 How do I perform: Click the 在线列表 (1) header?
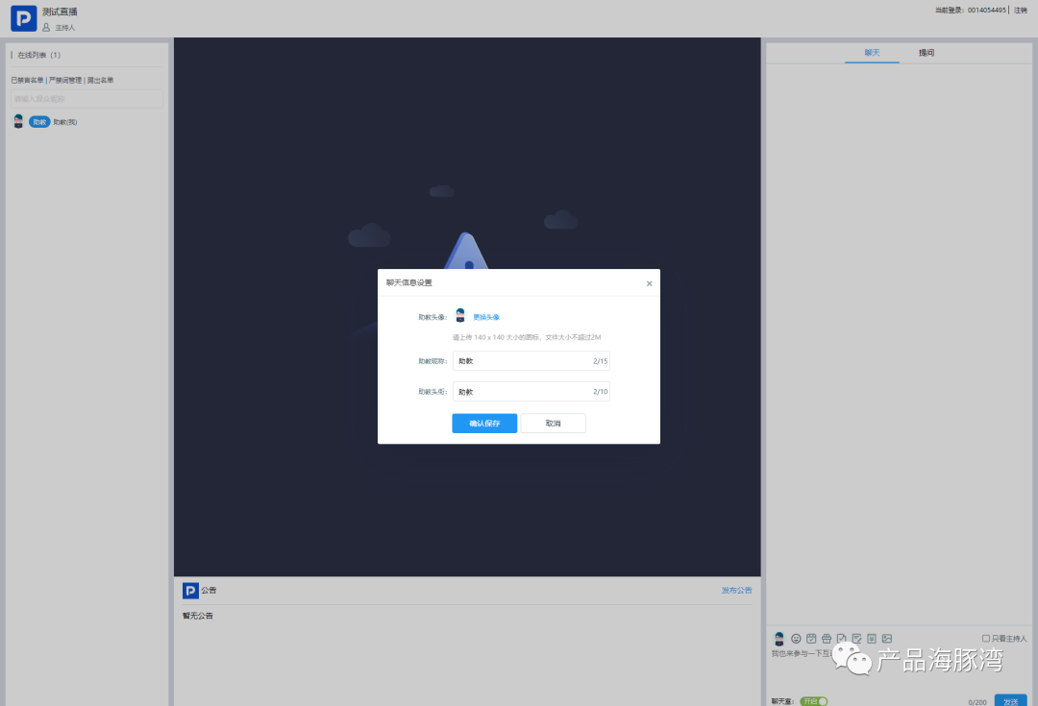tap(39, 55)
